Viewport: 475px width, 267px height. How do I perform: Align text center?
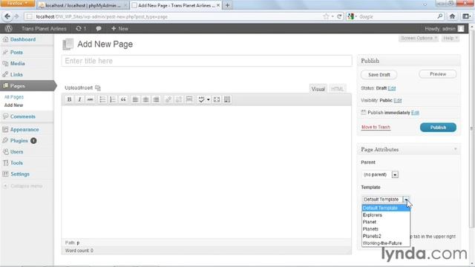click(145, 99)
